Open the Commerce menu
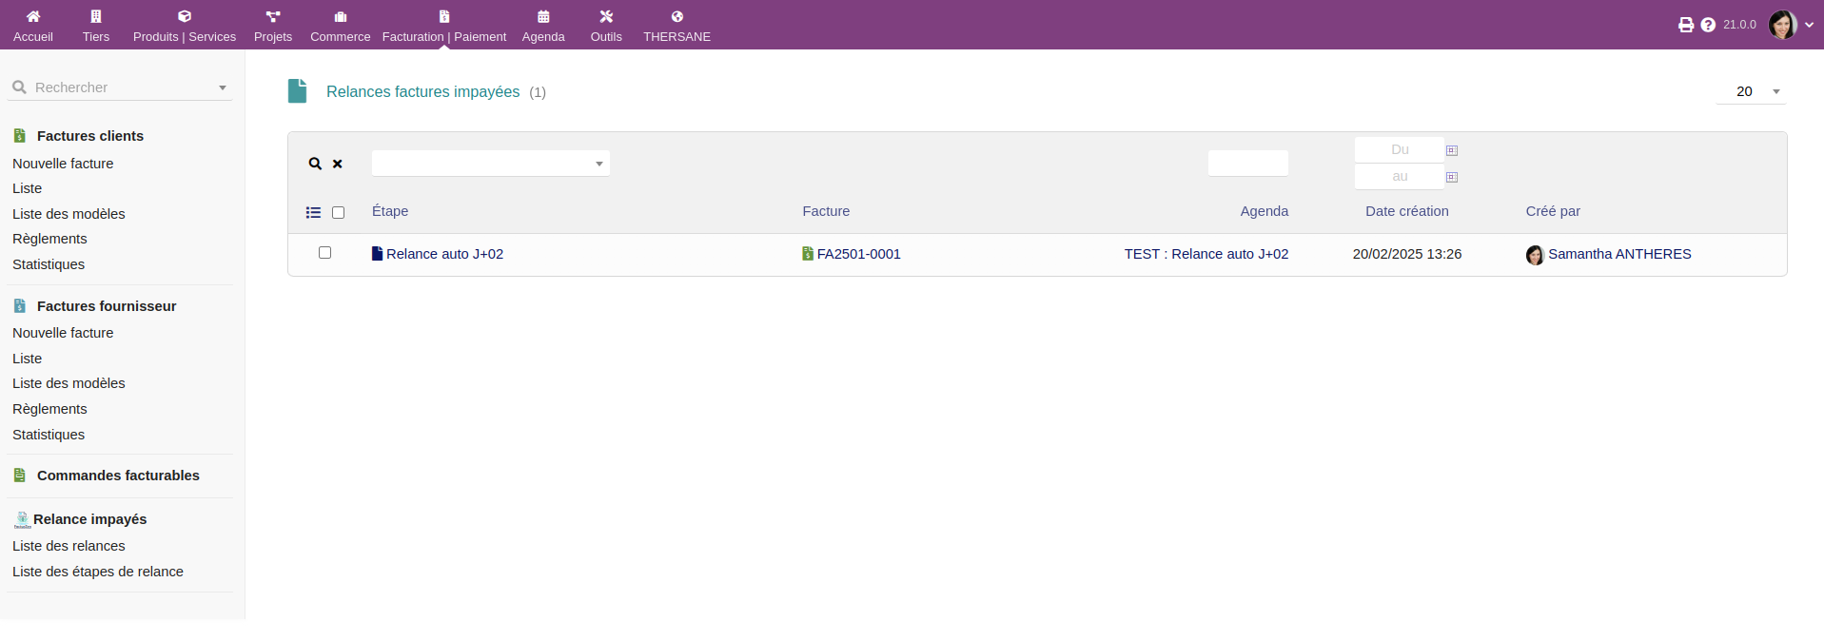 [x=340, y=26]
